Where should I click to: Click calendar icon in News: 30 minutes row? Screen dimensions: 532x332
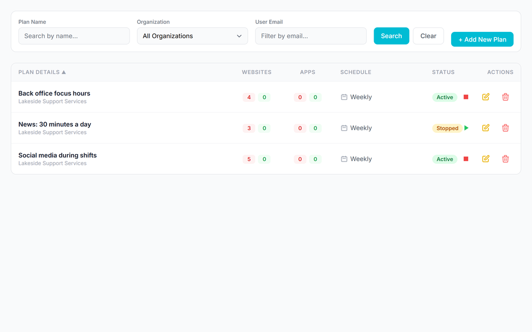pos(344,128)
